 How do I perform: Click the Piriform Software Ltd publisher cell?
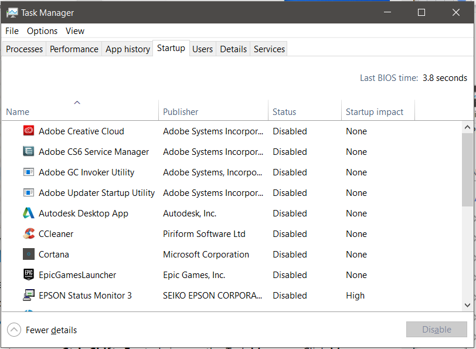[x=204, y=234]
